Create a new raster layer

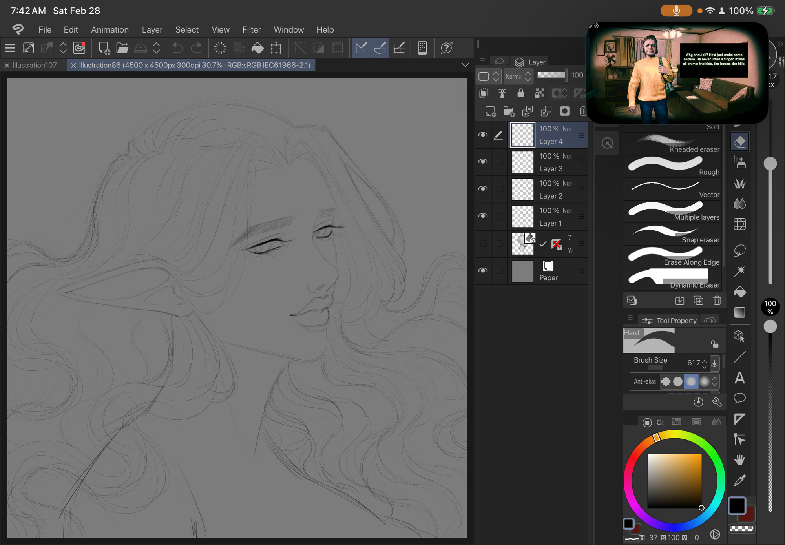(490, 111)
